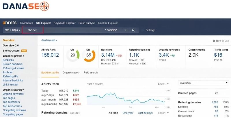Viewport: 231px width, 130px height.
Task: Open the *.domain/* mode dropdown
Action: click(115, 30)
